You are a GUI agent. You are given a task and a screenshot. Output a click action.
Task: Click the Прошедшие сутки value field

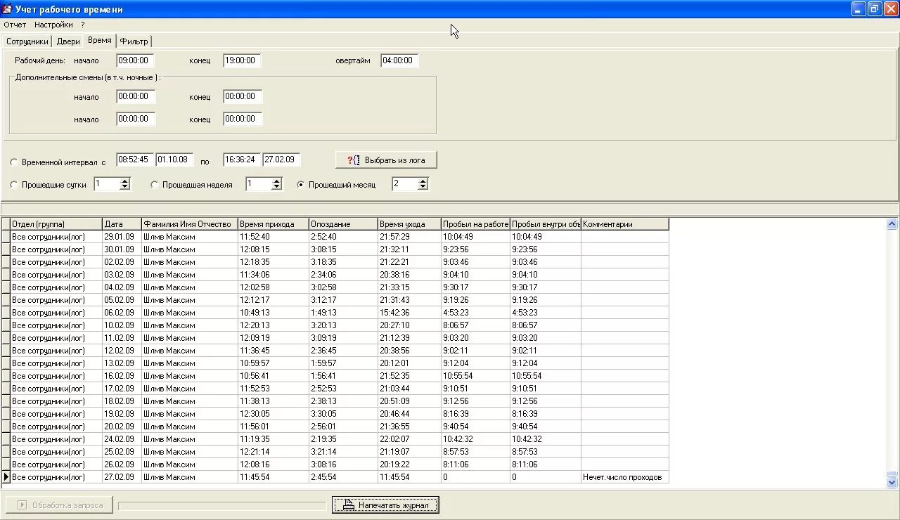[107, 184]
